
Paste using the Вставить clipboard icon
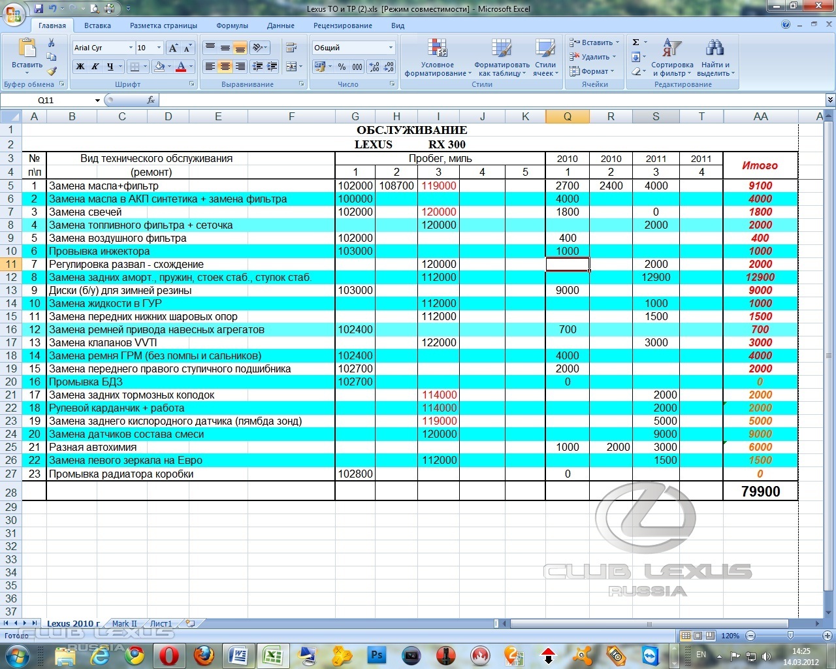(27, 48)
